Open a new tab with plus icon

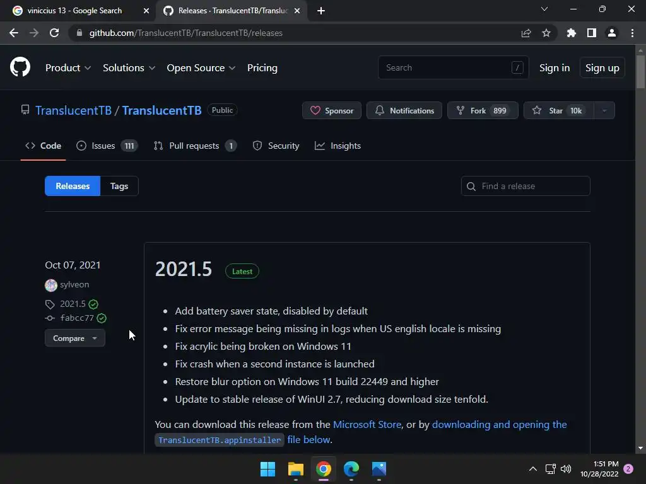[x=321, y=11]
